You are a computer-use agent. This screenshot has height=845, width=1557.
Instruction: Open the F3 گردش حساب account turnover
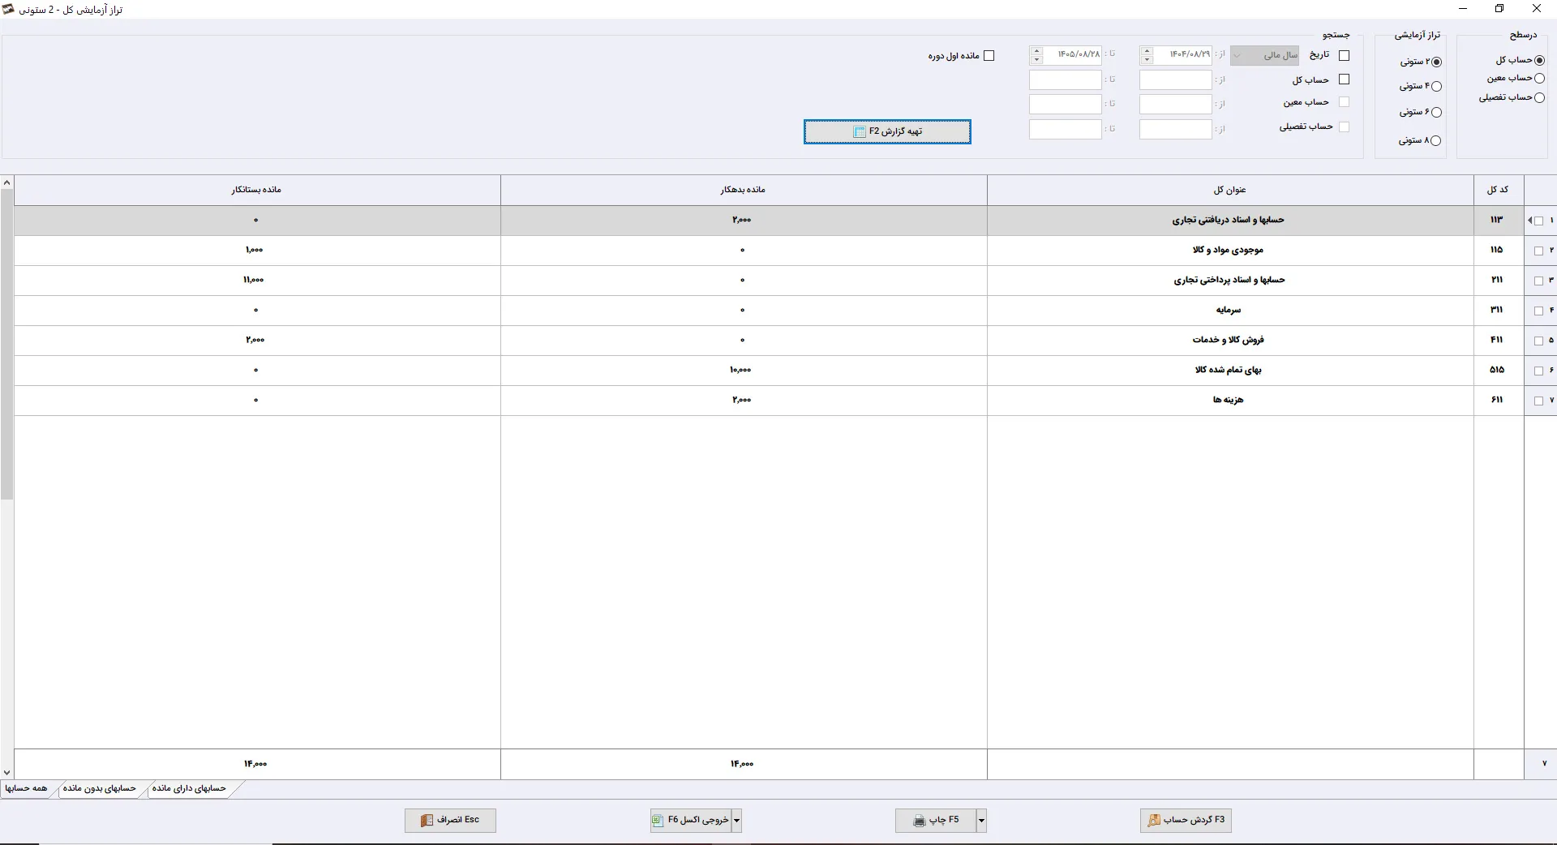(x=1186, y=820)
